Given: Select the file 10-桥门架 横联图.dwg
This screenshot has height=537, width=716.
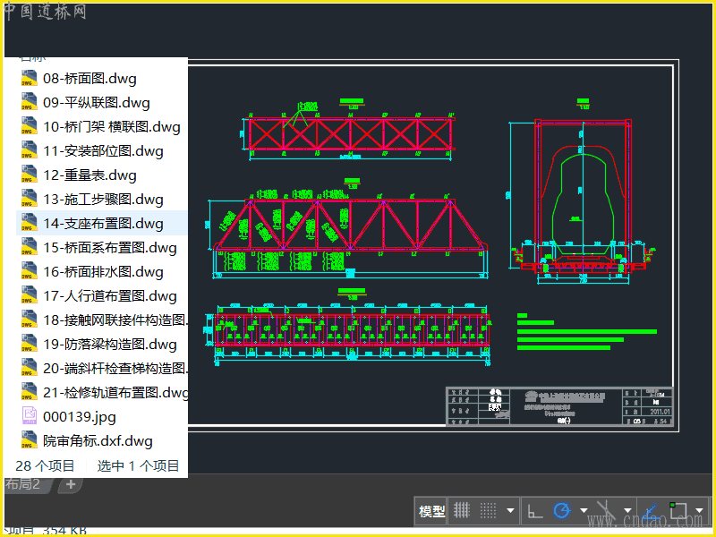Looking at the screenshot, I should pyautogui.click(x=111, y=127).
